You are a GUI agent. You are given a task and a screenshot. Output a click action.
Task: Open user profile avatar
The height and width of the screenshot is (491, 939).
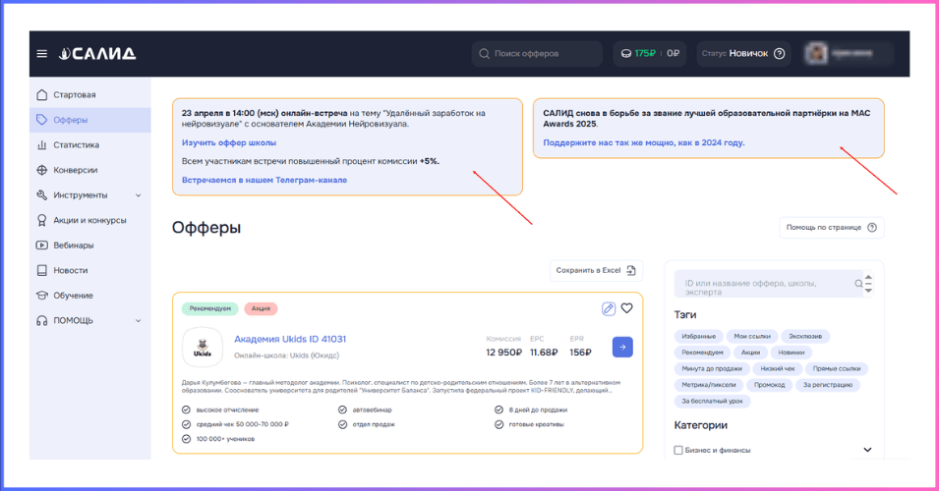click(816, 54)
